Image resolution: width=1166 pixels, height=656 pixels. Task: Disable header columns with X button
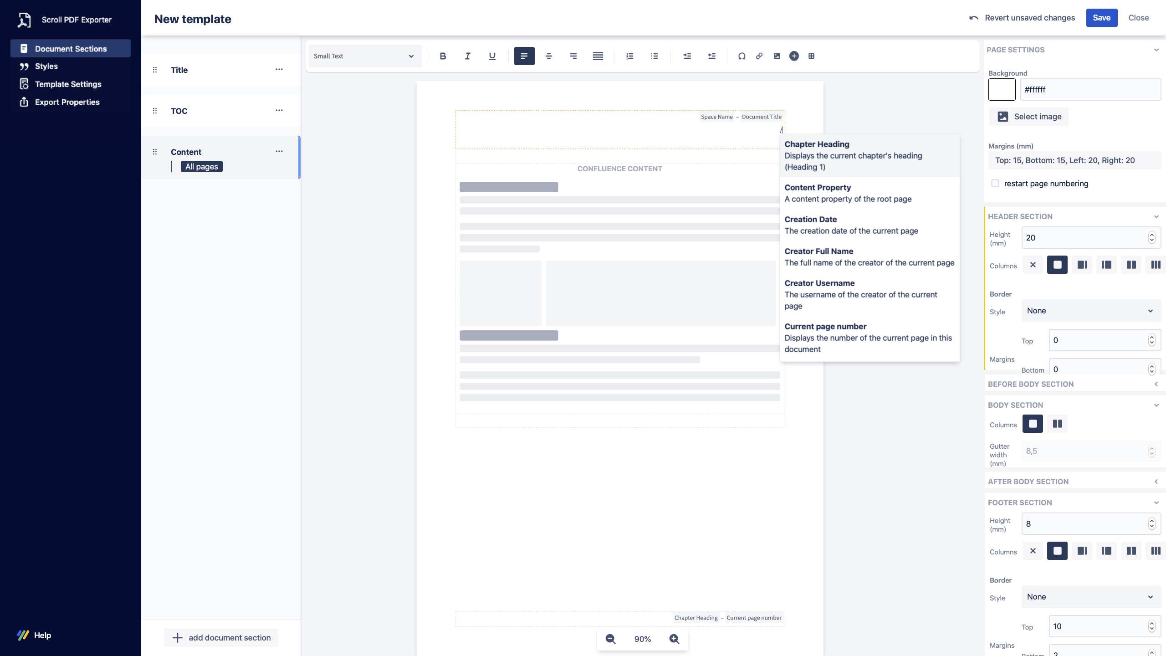click(x=1033, y=265)
